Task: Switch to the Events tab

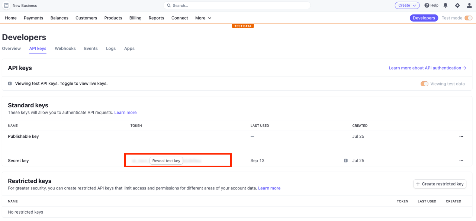Action: [91, 49]
